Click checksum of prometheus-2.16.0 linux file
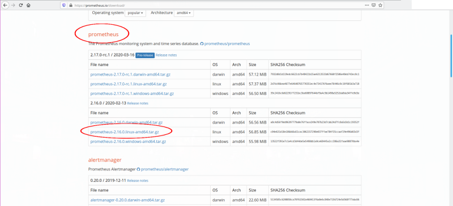This screenshot has height=206, width=453. [315, 132]
